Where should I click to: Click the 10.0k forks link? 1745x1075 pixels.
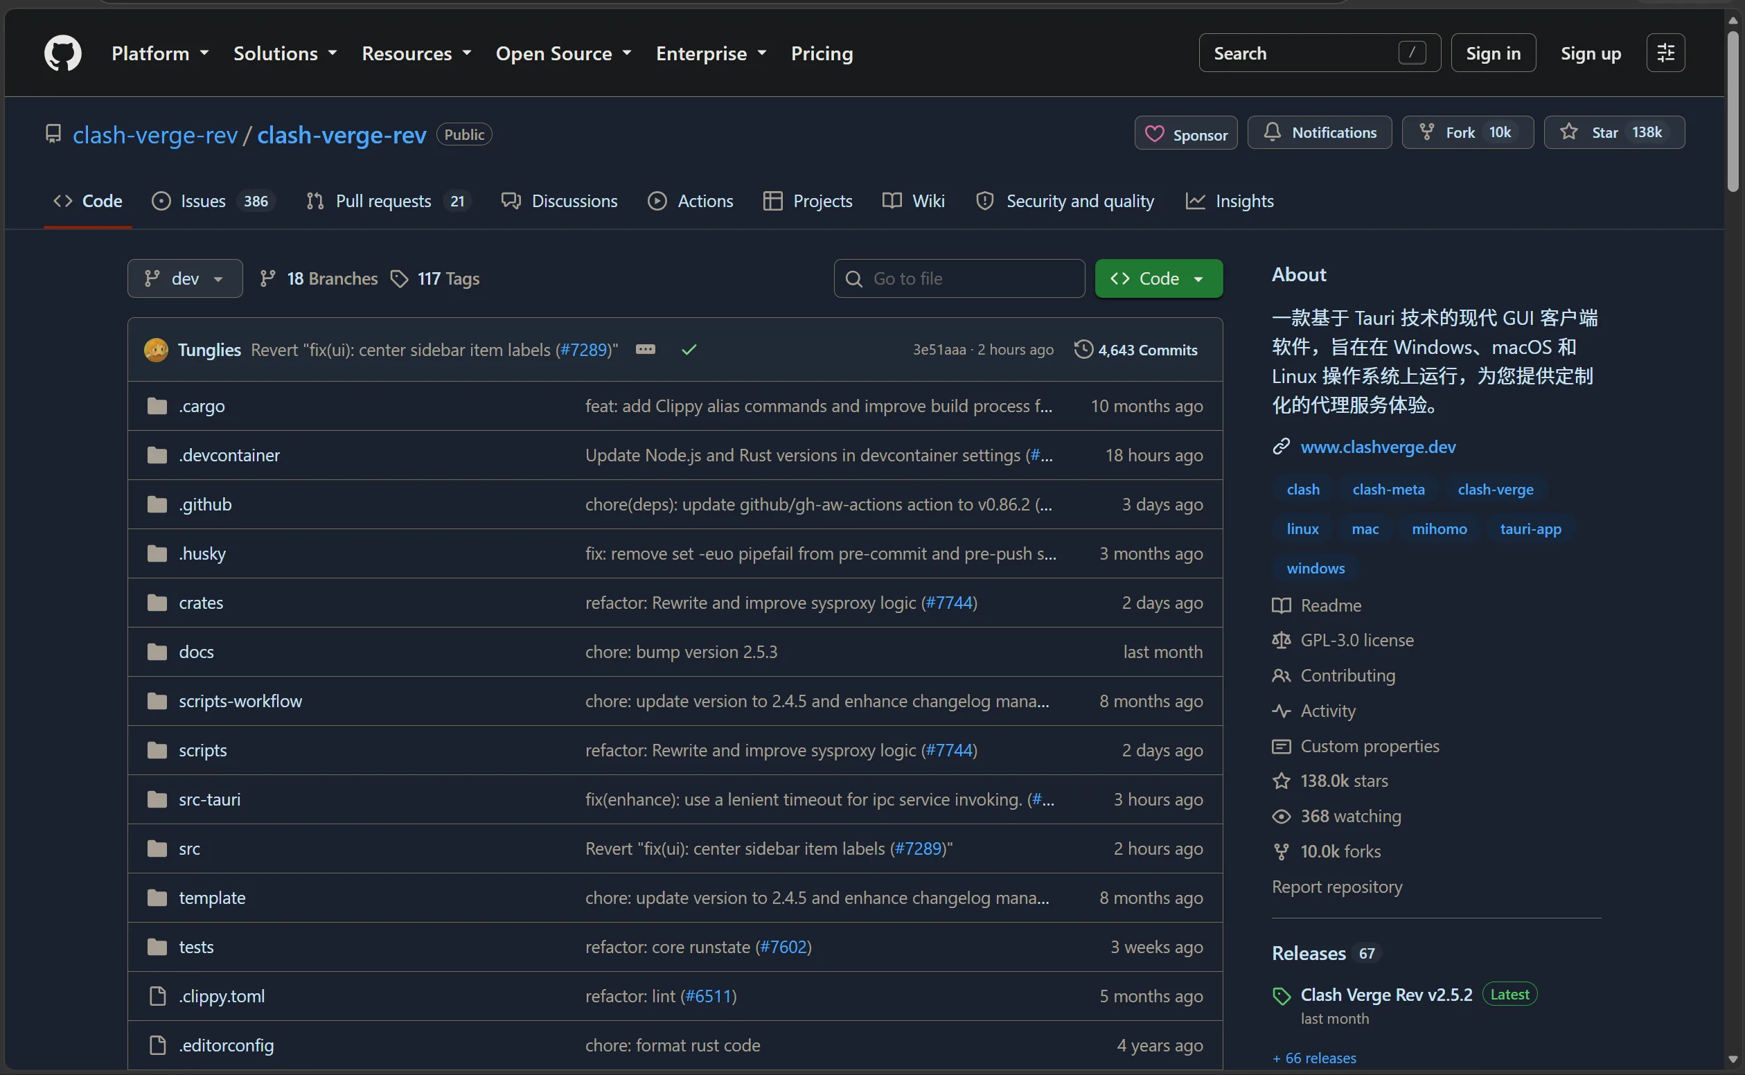tap(1340, 852)
